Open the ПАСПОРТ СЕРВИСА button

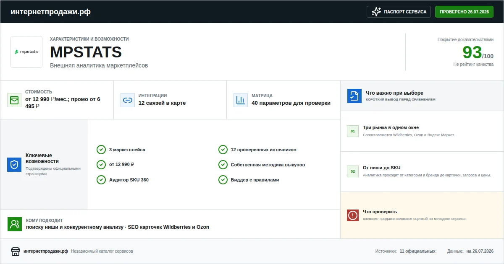[x=399, y=12]
